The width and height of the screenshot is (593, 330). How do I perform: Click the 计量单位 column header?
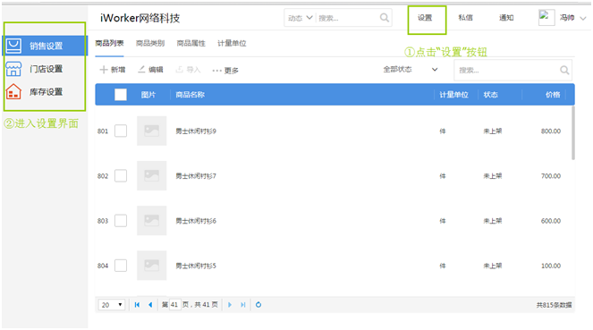coord(453,95)
